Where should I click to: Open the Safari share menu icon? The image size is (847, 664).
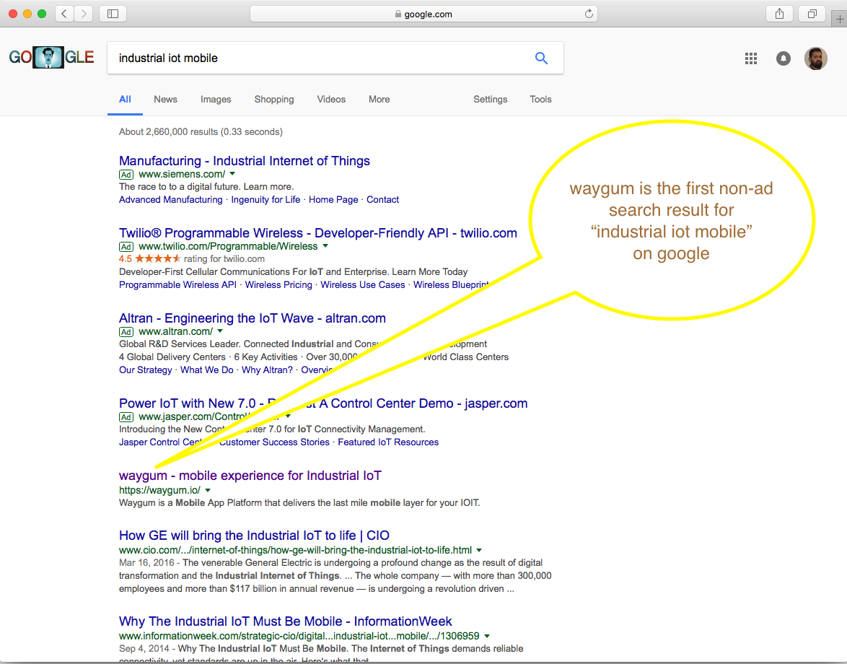click(779, 14)
